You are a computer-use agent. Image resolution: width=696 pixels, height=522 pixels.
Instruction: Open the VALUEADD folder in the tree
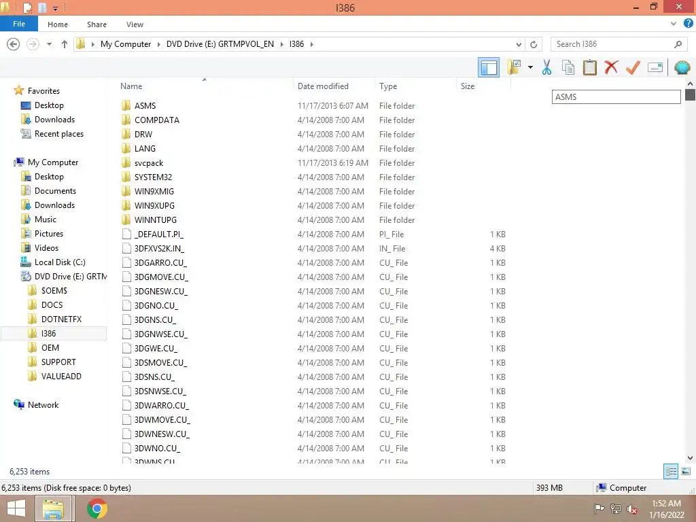pyautogui.click(x=61, y=377)
